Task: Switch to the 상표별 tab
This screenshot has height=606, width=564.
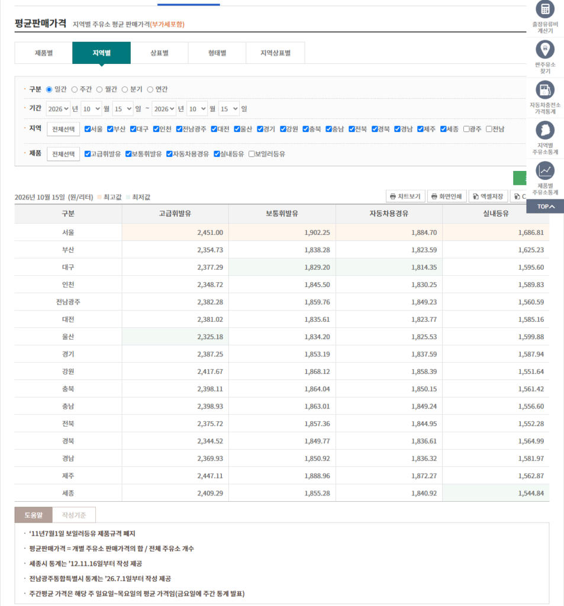Action: (159, 53)
